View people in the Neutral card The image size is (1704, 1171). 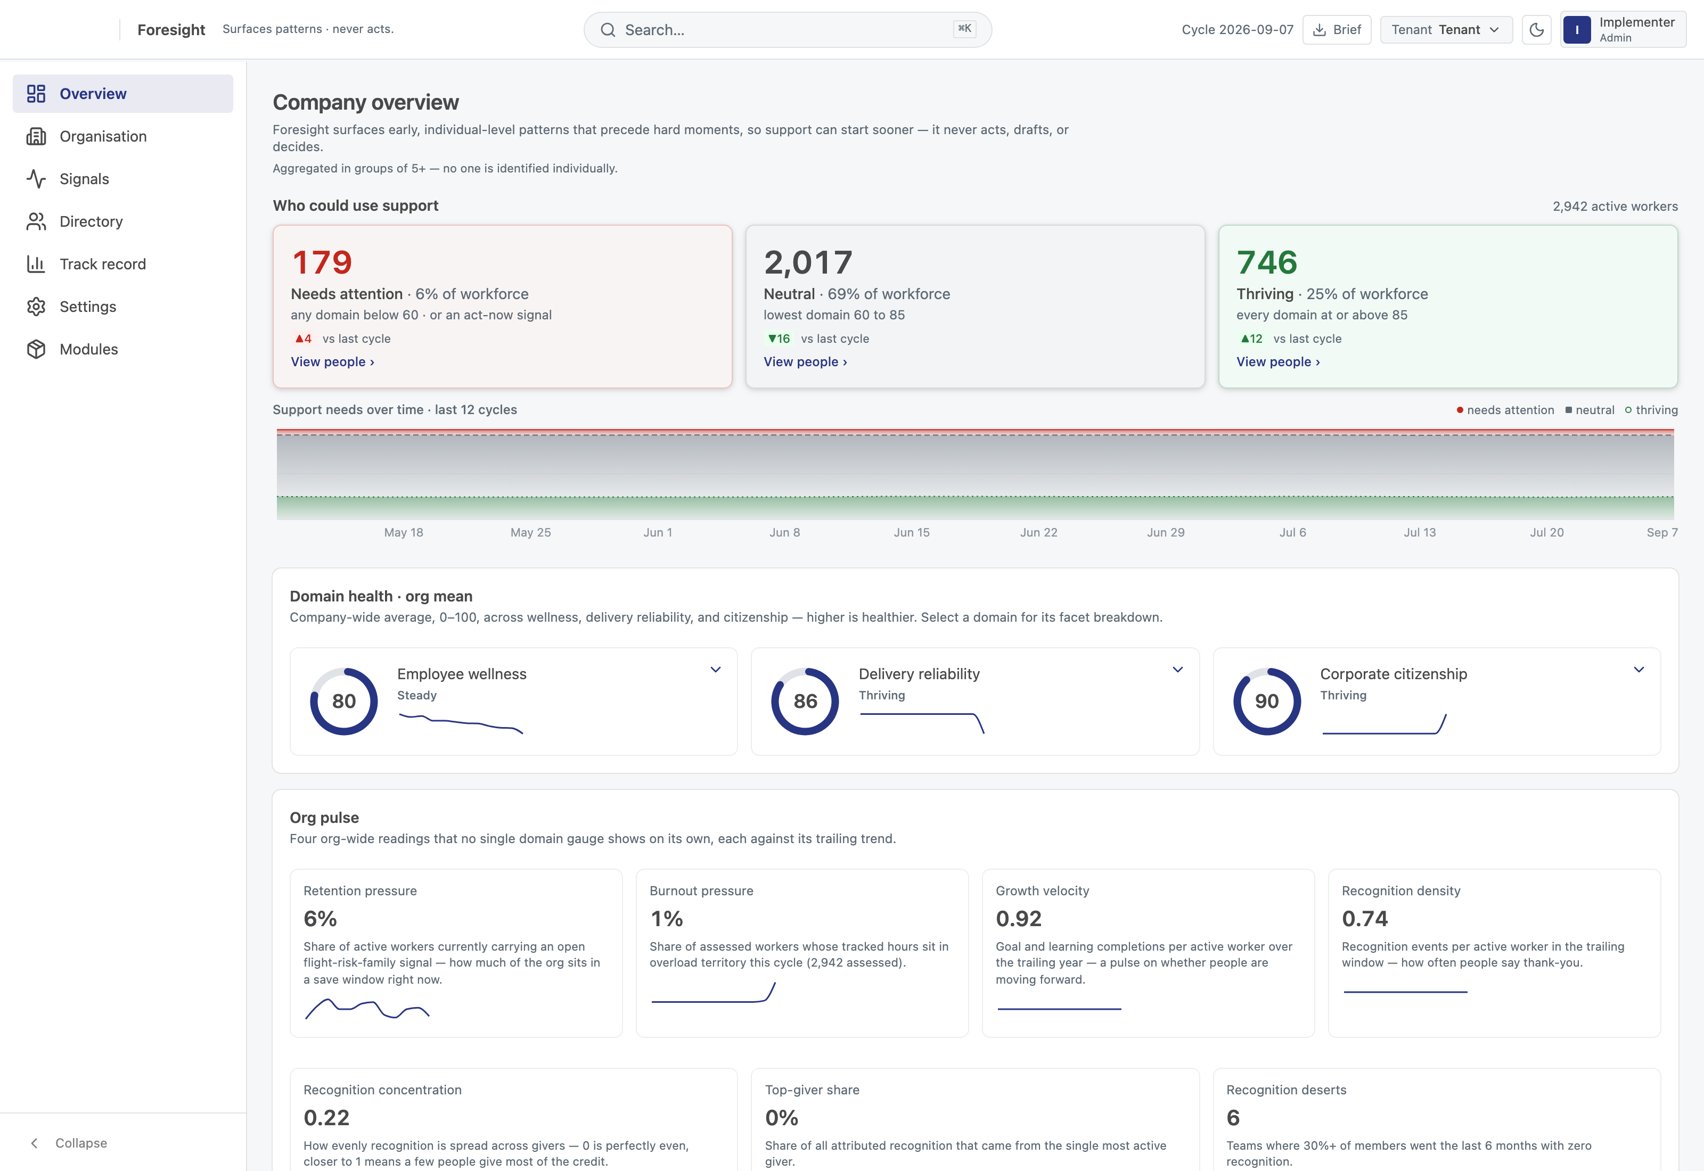(805, 362)
